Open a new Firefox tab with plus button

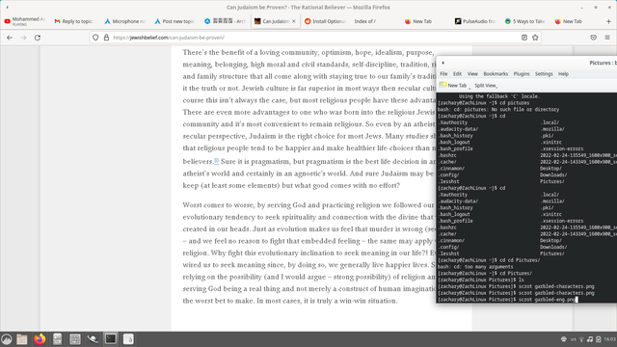pyautogui.click(x=608, y=21)
